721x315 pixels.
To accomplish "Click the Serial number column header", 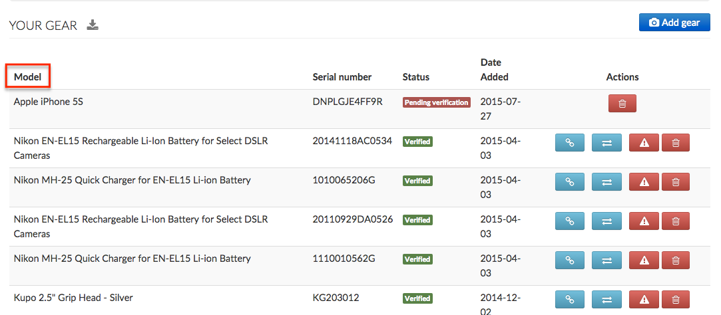I will point(342,77).
